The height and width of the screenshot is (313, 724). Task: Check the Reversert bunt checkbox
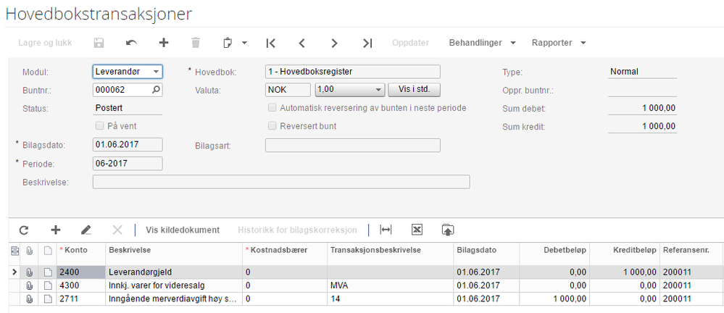(x=272, y=126)
